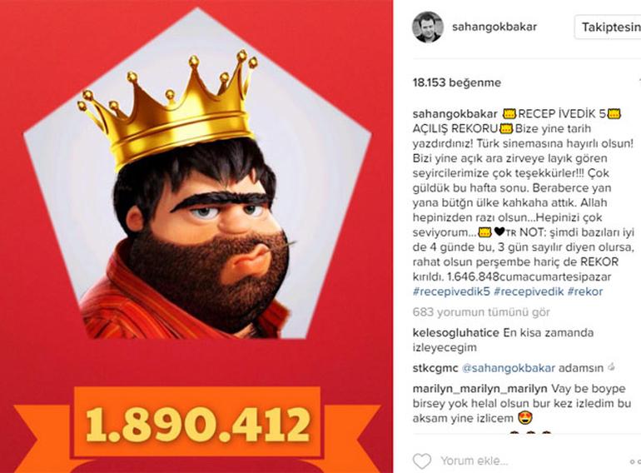Click the golden crown in the image

tap(167, 110)
